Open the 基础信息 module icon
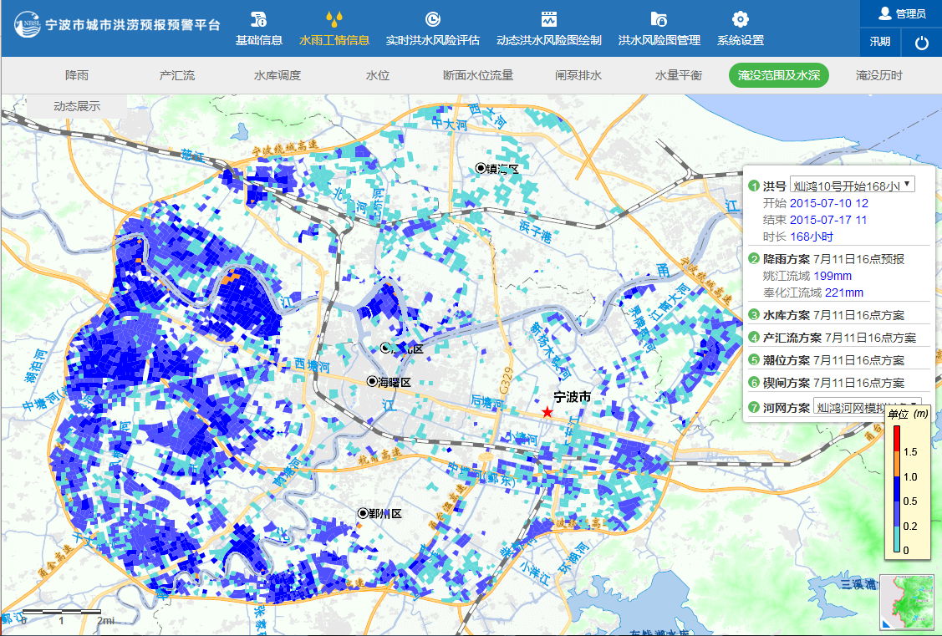Image resolution: width=942 pixels, height=636 pixels. (x=258, y=19)
